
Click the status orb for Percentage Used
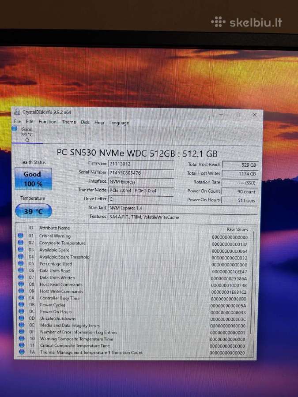(x=21, y=263)
